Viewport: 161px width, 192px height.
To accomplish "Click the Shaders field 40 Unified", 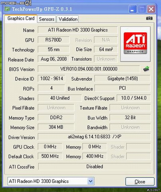I will point(60,98).
